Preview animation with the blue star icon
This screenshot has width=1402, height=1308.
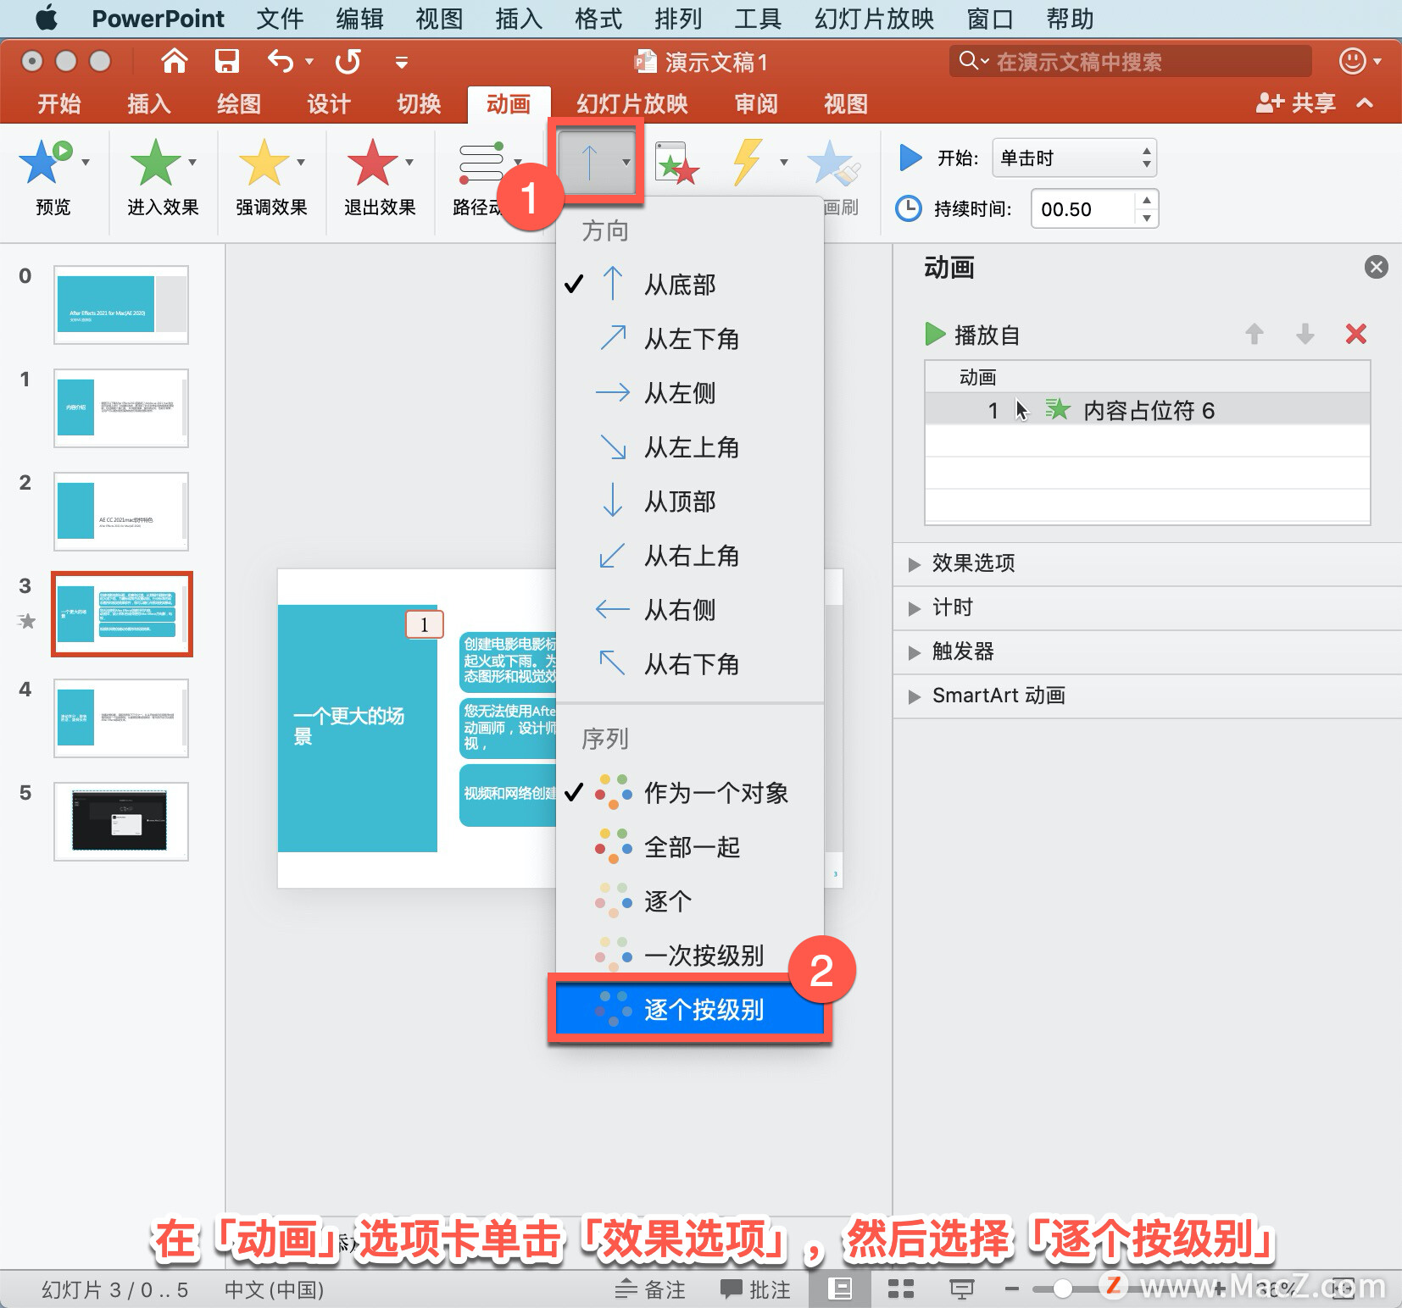click(44, 161)
